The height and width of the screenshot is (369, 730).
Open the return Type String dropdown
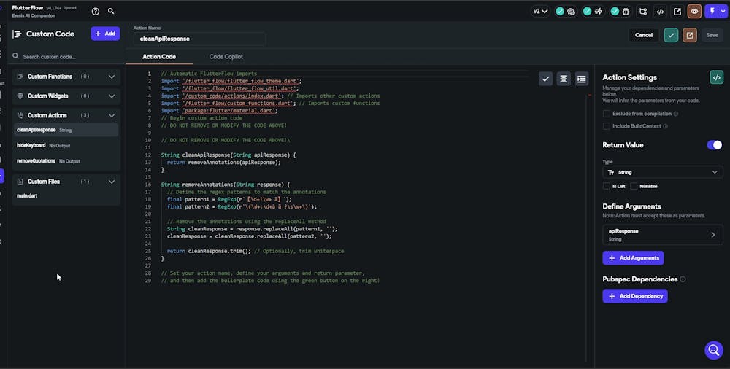pos(662,172)
